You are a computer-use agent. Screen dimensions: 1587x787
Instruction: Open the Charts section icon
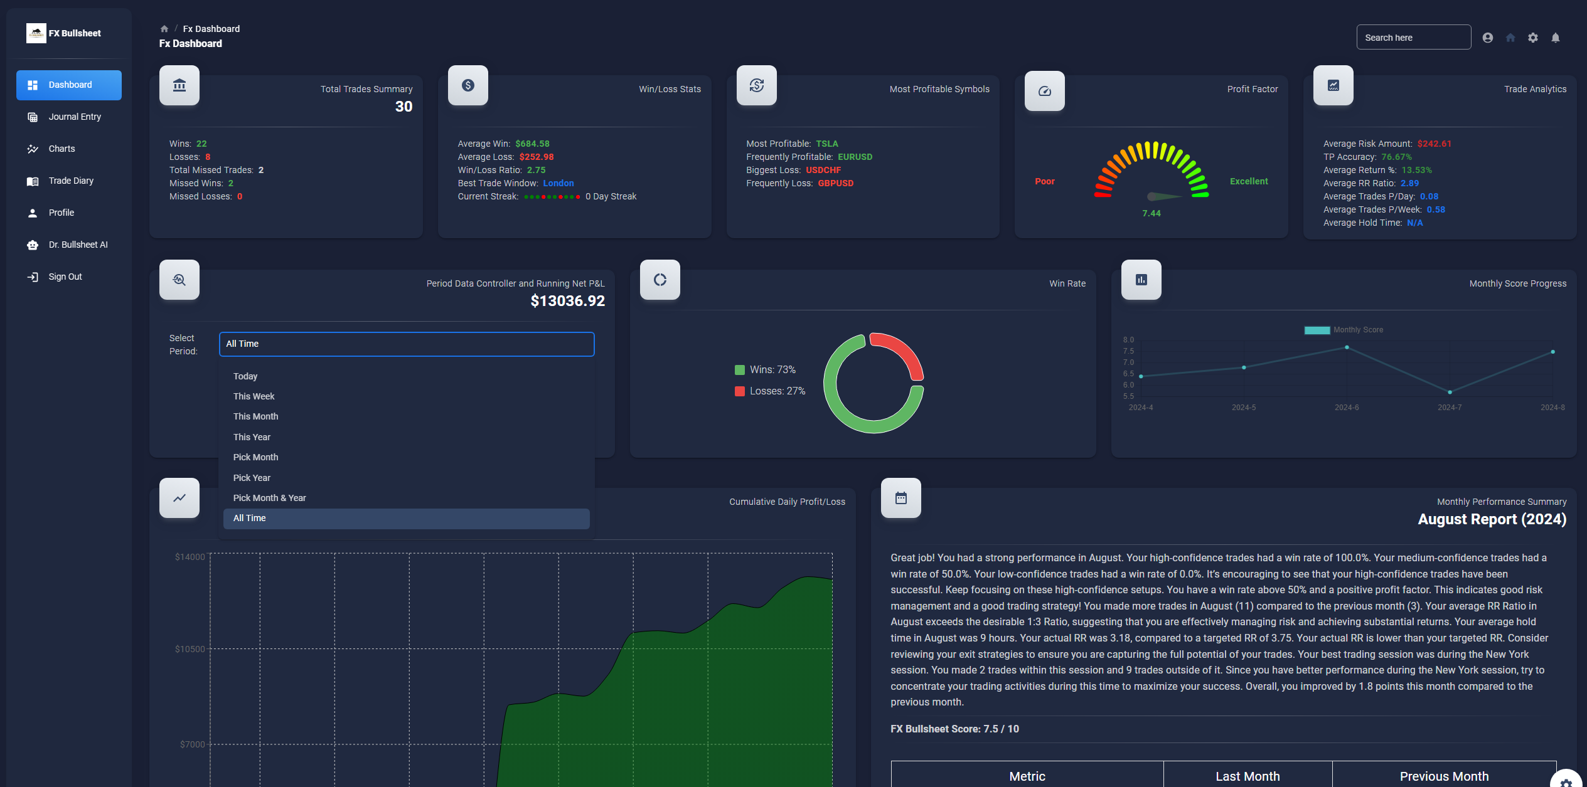click(31, 148)
